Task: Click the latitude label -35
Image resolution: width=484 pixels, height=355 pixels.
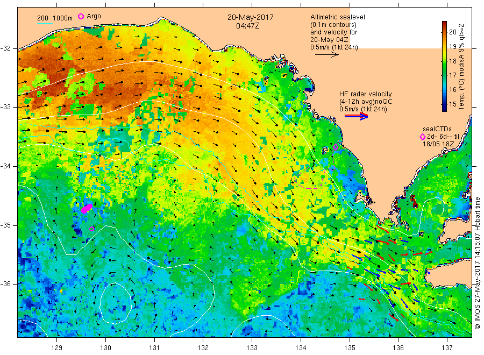Action: 6,225
